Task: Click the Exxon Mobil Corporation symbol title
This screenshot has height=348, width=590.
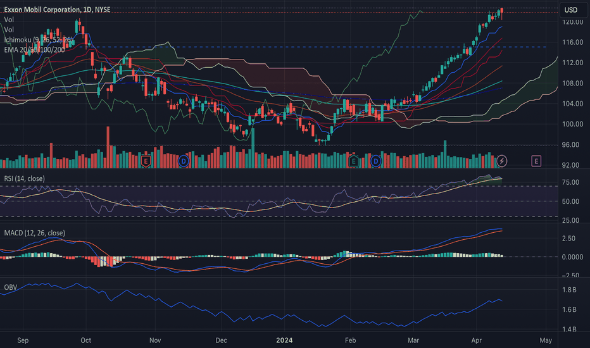Action: coord(57,9)
